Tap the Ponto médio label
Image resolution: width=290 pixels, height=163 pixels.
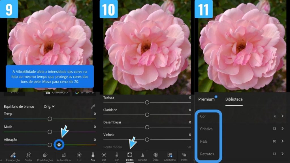click(x=112, y=147)
